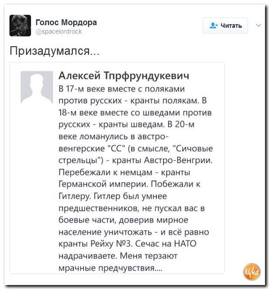270x290 pixels.
Task: Click the orange Nyka watermark logo
Action: (x=252, y=272)
